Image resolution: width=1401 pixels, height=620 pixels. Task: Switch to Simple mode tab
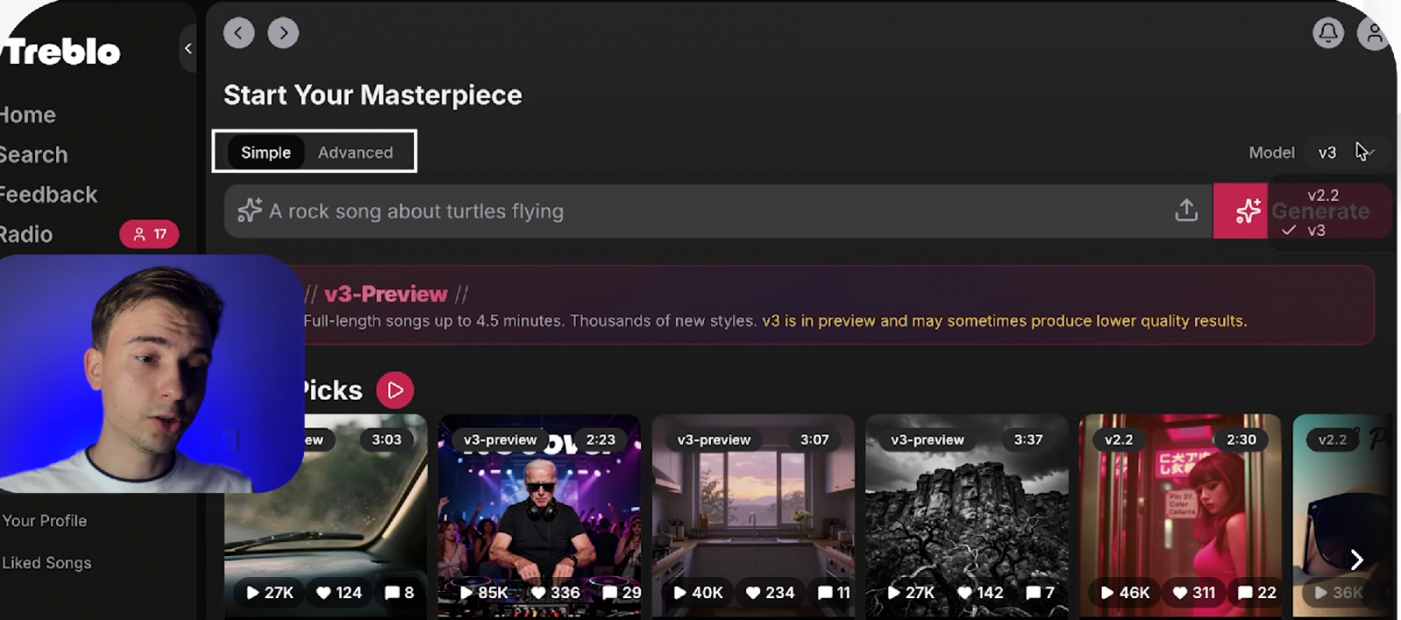[266, 152]
